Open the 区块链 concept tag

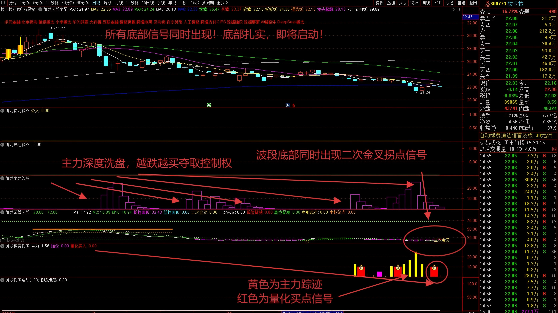coord(159,22)
